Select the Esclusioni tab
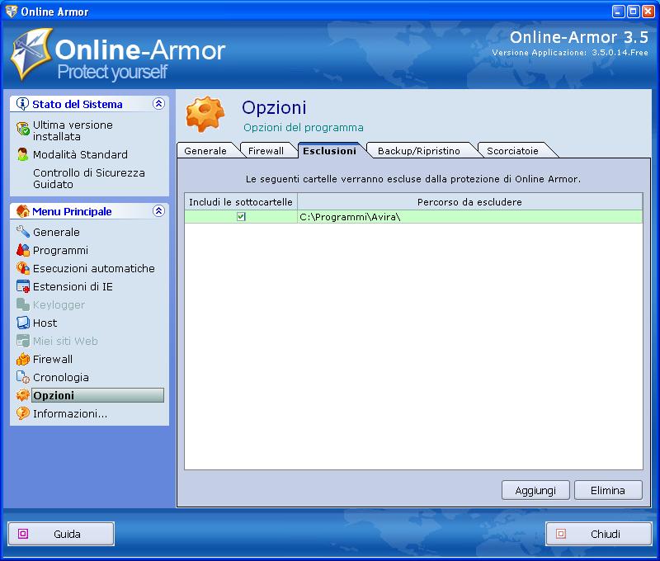 point(329,151)
